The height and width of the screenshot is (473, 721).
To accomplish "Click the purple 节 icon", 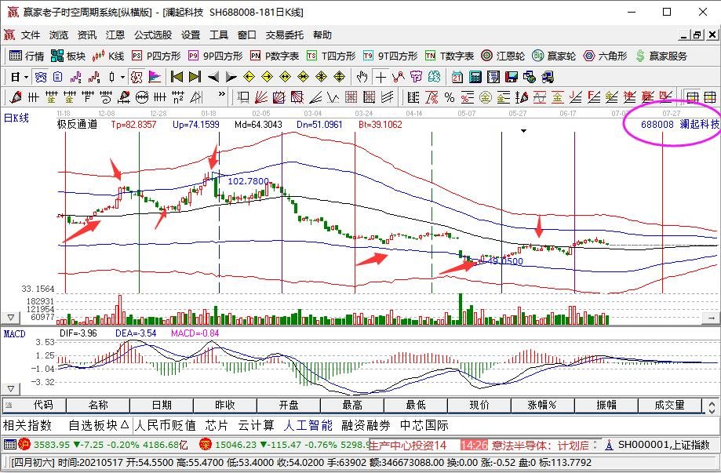I will tap(416, 77).
